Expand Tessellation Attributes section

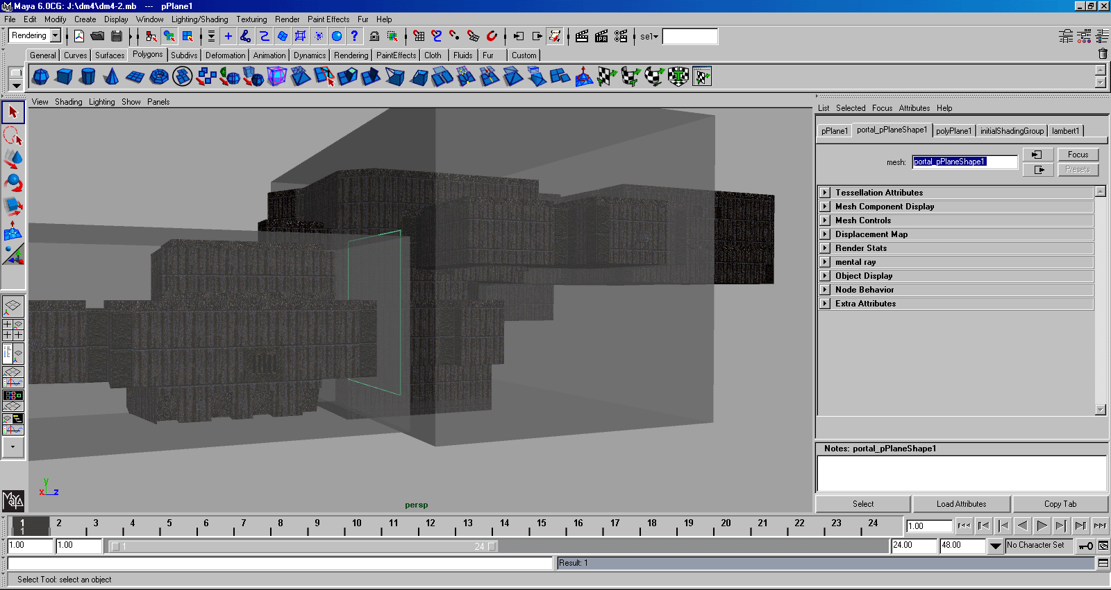[825, 193]
